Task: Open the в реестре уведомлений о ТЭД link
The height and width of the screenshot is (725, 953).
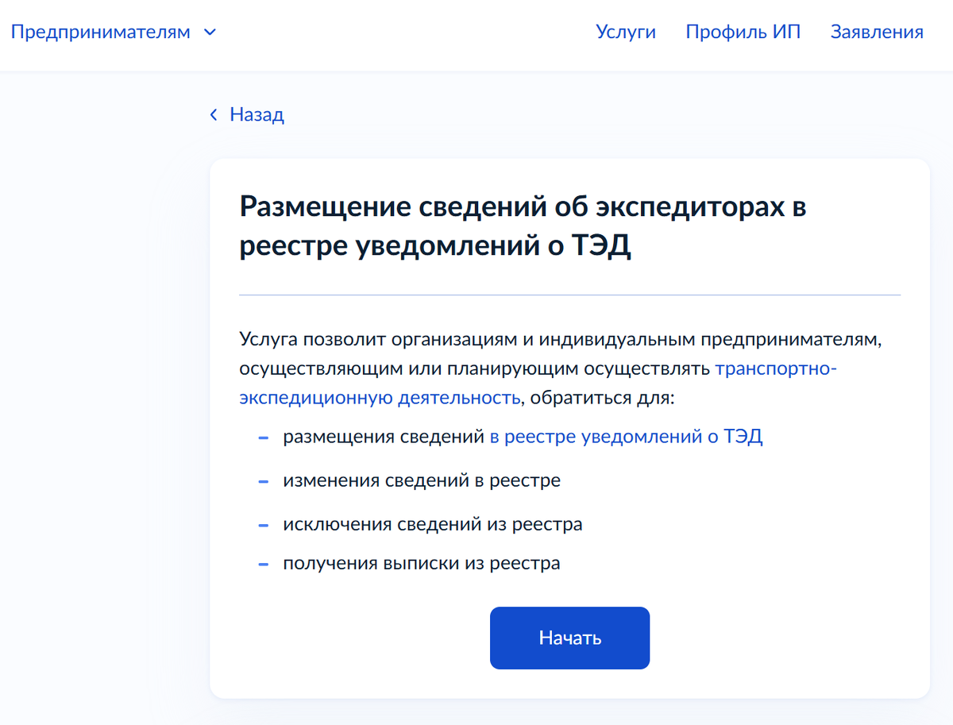Action: (x=626, y=437)
